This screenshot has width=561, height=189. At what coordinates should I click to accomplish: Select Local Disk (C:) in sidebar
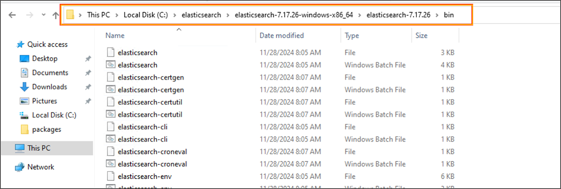pos(54,115)
